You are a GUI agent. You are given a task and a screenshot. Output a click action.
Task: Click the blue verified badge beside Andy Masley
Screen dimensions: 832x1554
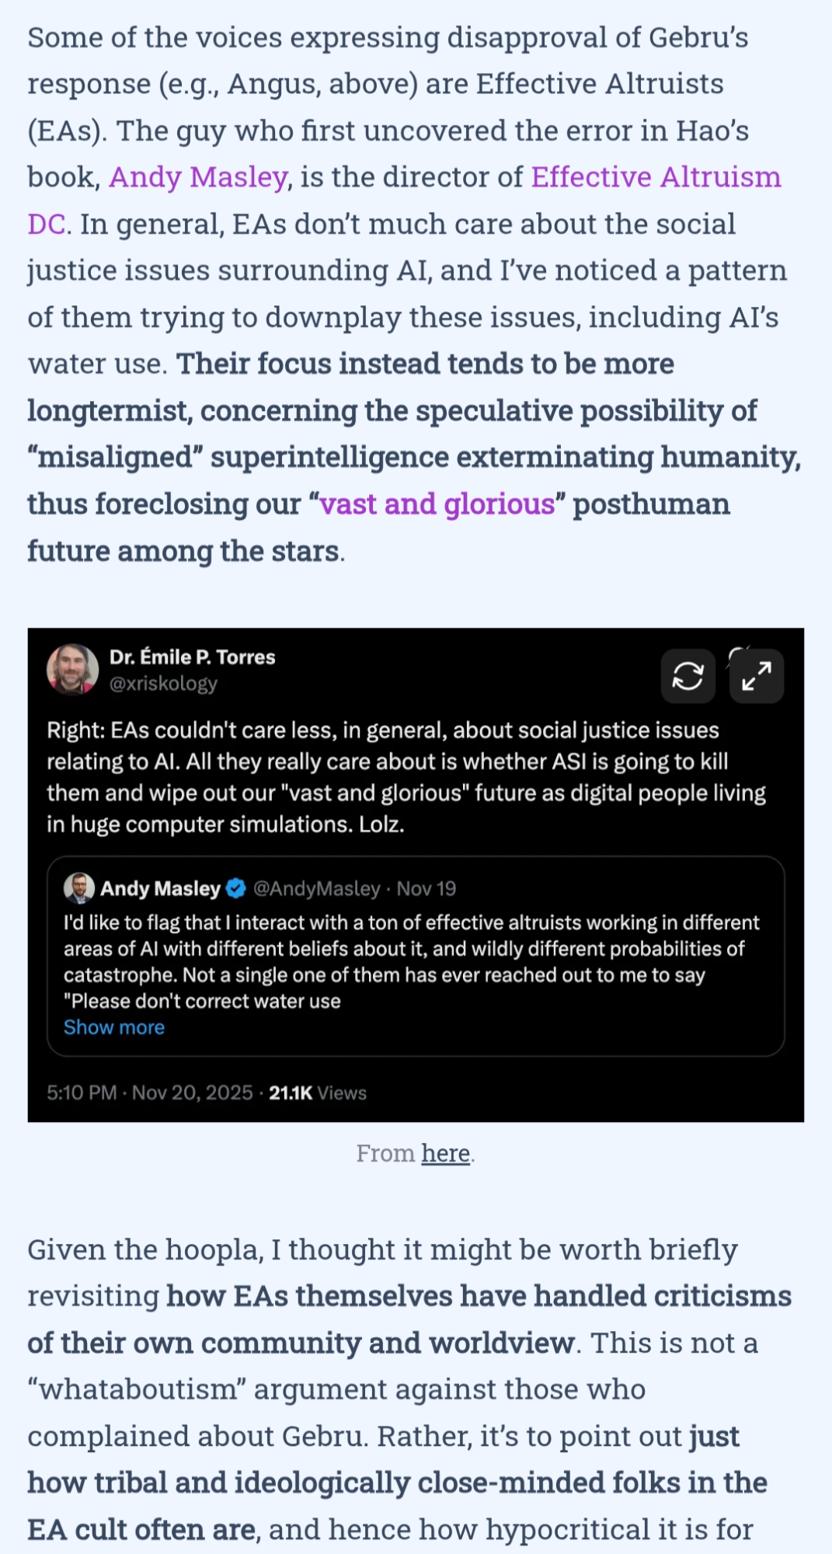pyautogui.click(x=236, y=888)
